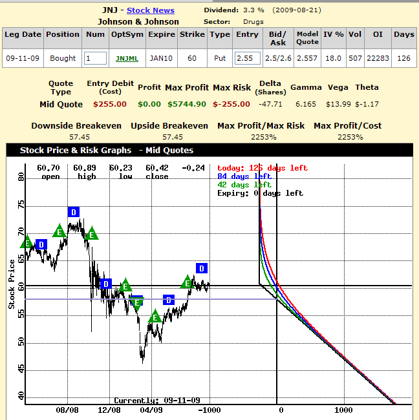Click the 2.557 model quote cell
Screen dimensions: 419x420
(307, 58)
